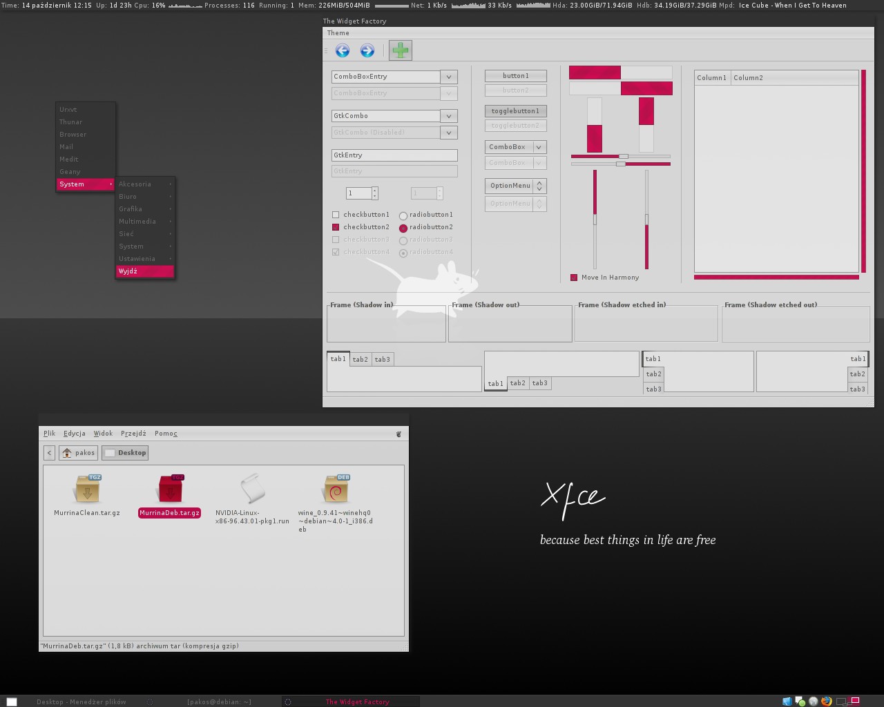Screen dimensions: 884x707
Task: Click the lower horizontal slider handle
Action: 621,164
